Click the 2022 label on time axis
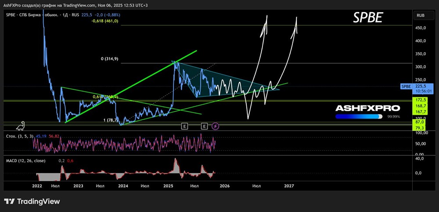The image size is (439, 212). click(x=37, y=185)
